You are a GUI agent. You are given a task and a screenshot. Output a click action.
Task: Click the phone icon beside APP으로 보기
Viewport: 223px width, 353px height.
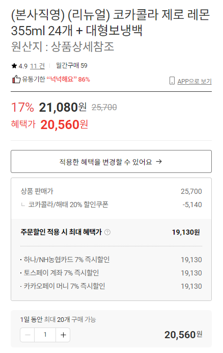pyautogui.click(x=172, y=81)
